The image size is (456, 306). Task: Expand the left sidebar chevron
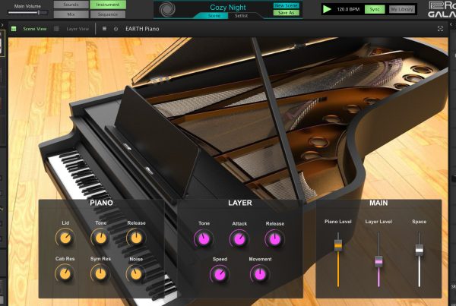2,25
